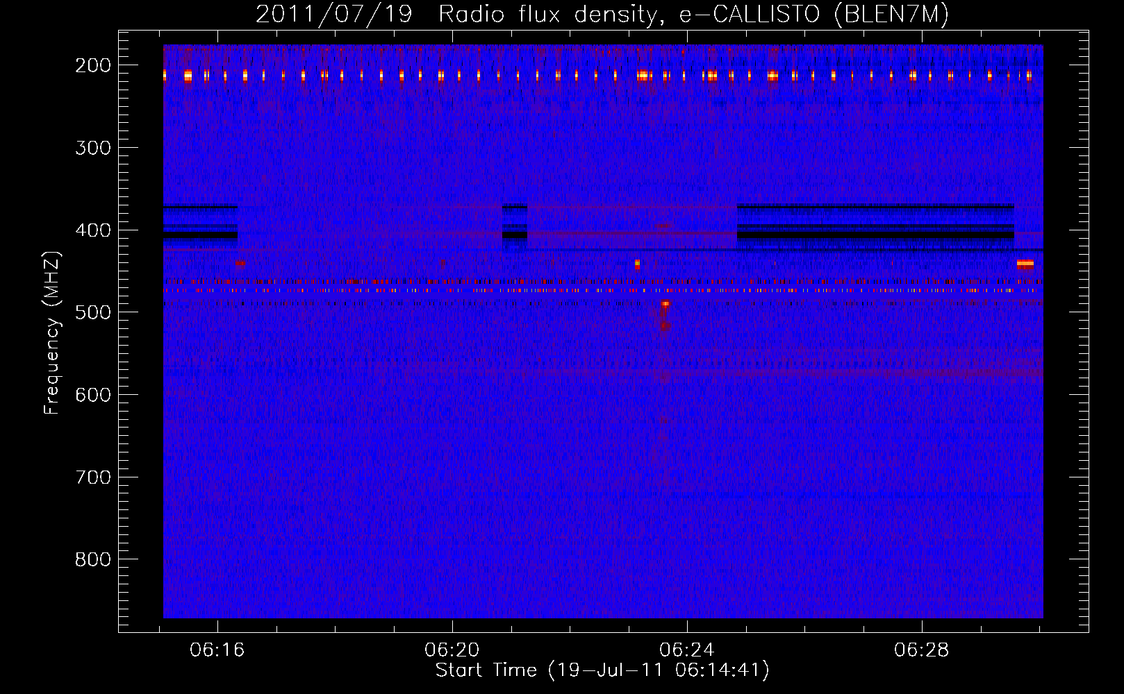Select the 700 frequency tick label

[92, 477]
